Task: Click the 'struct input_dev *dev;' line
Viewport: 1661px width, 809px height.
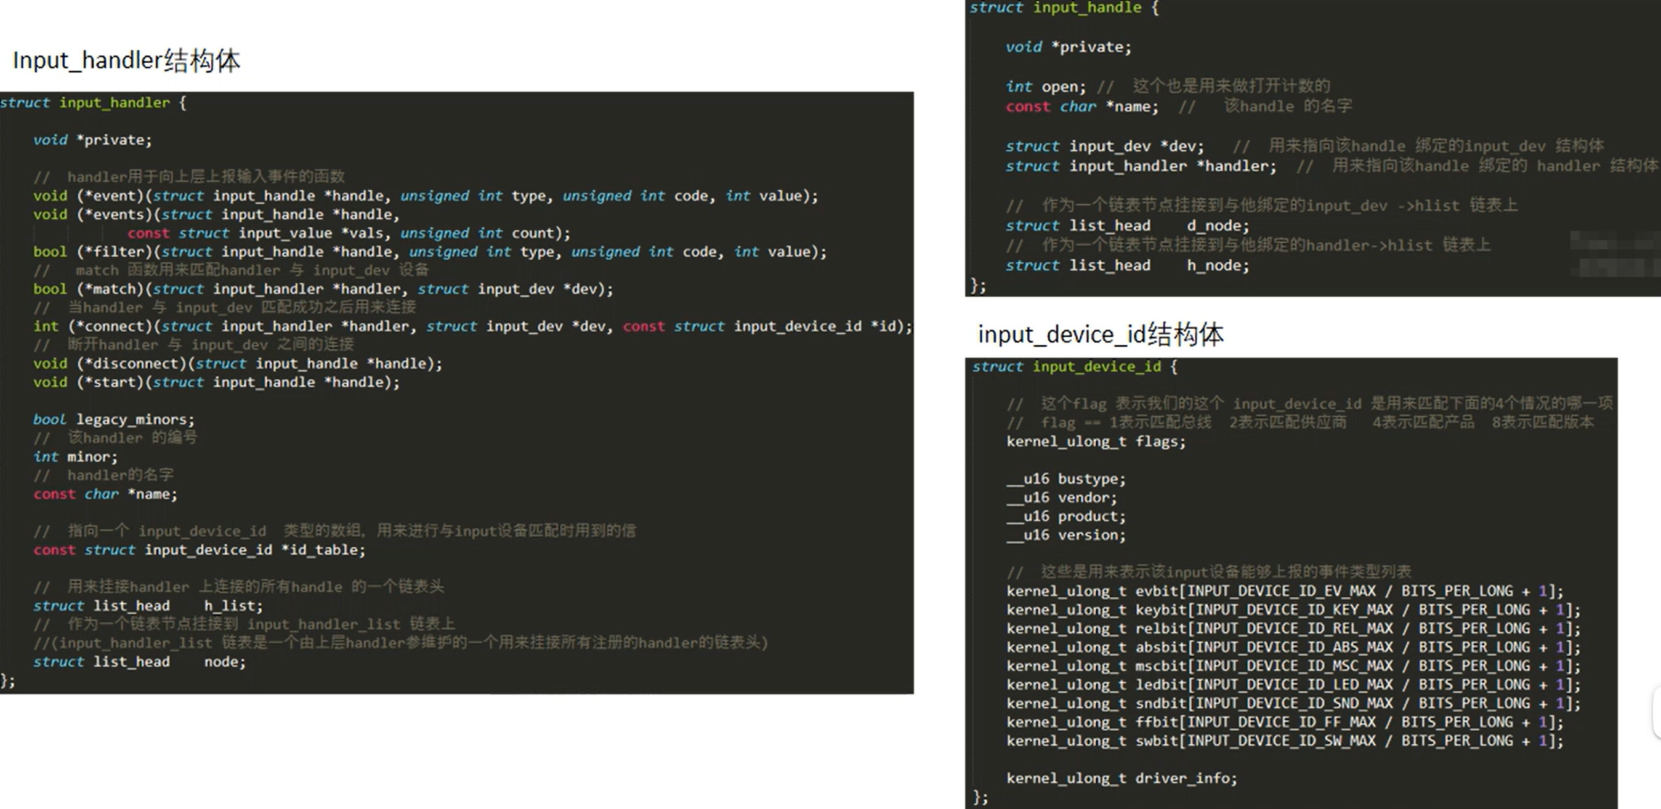Action: point(1104,147)
